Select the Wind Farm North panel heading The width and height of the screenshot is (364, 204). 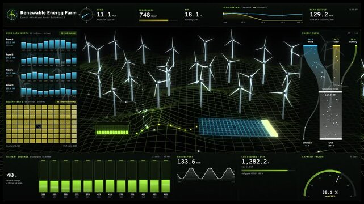[x=17, y=33]
